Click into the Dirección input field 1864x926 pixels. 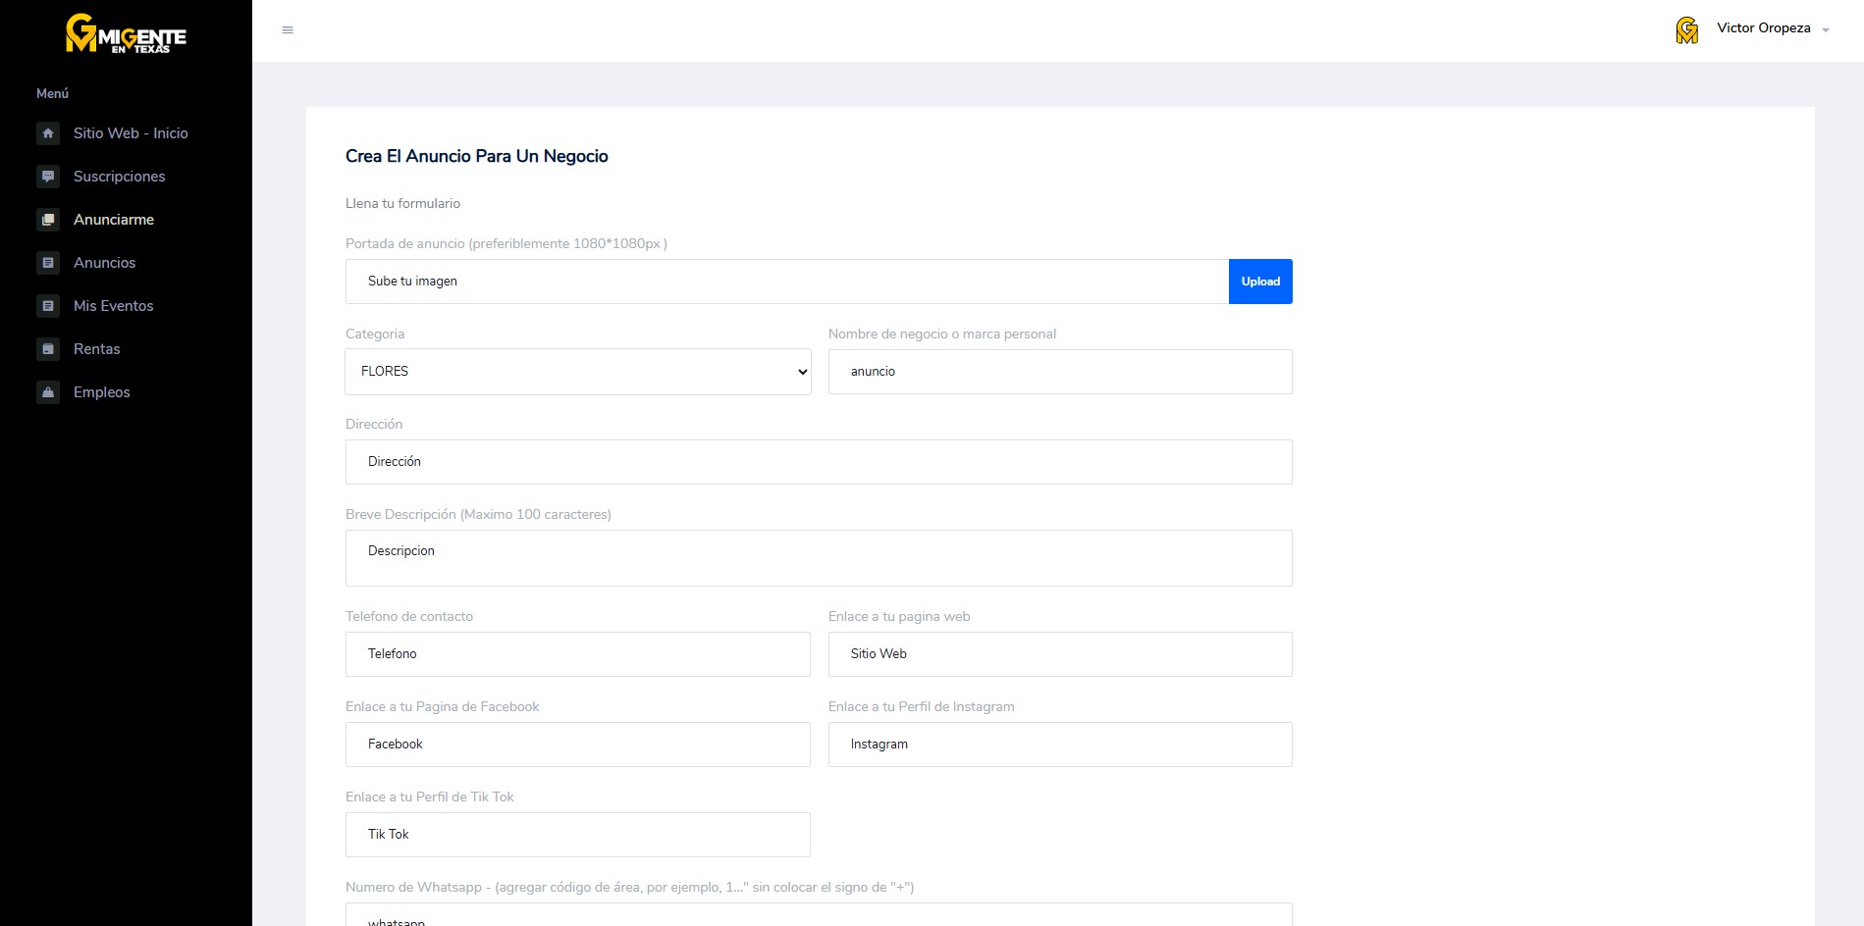click(819, 462)
